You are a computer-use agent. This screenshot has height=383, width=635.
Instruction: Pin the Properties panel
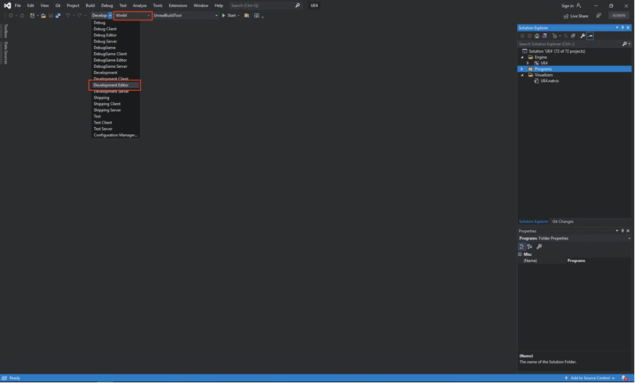click(623, 232)
